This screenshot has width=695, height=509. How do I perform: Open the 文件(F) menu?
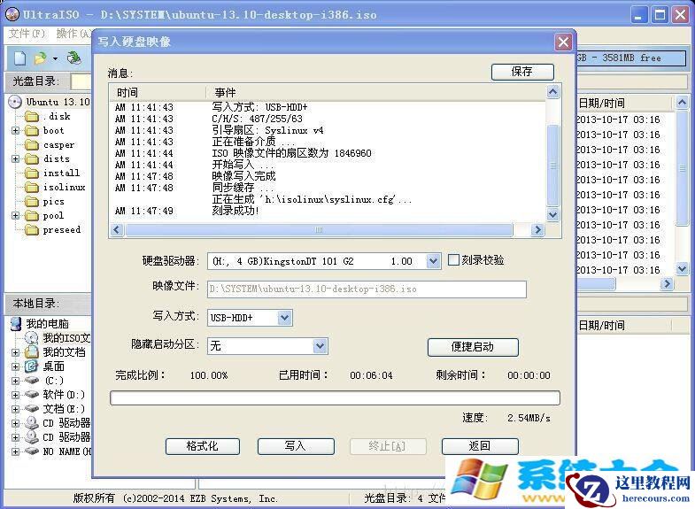(x=27, y=34)
